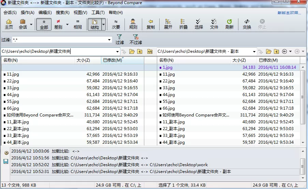Image resolution: width=308 pixels, height=189 pixels.
Task: Select the 10:52:31 加载比较 log entry
Action: click(155, 172)
